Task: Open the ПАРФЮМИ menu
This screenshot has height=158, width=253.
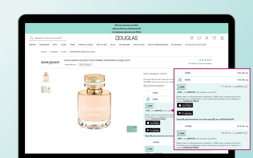Action: (x=44, y=45)
